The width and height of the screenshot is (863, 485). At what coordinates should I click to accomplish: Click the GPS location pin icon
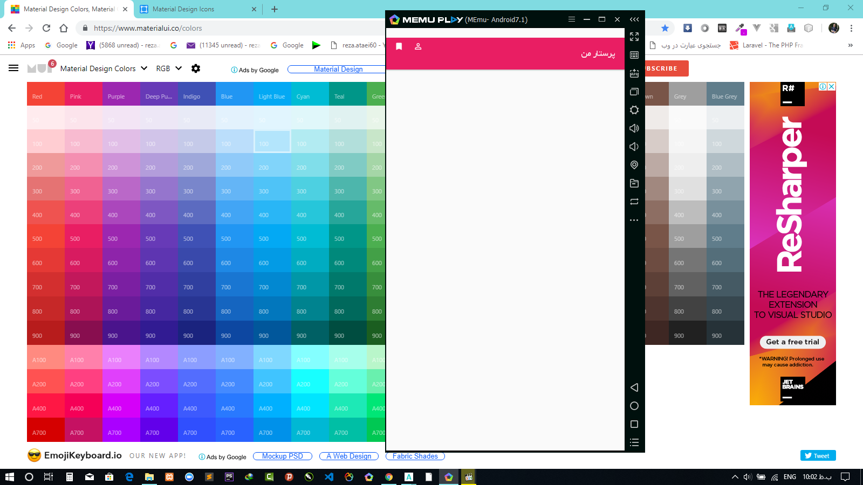click(634, 165)
